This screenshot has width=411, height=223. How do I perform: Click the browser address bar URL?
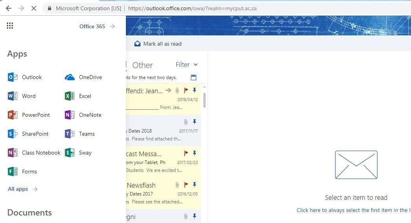click(x=192, y=8)
